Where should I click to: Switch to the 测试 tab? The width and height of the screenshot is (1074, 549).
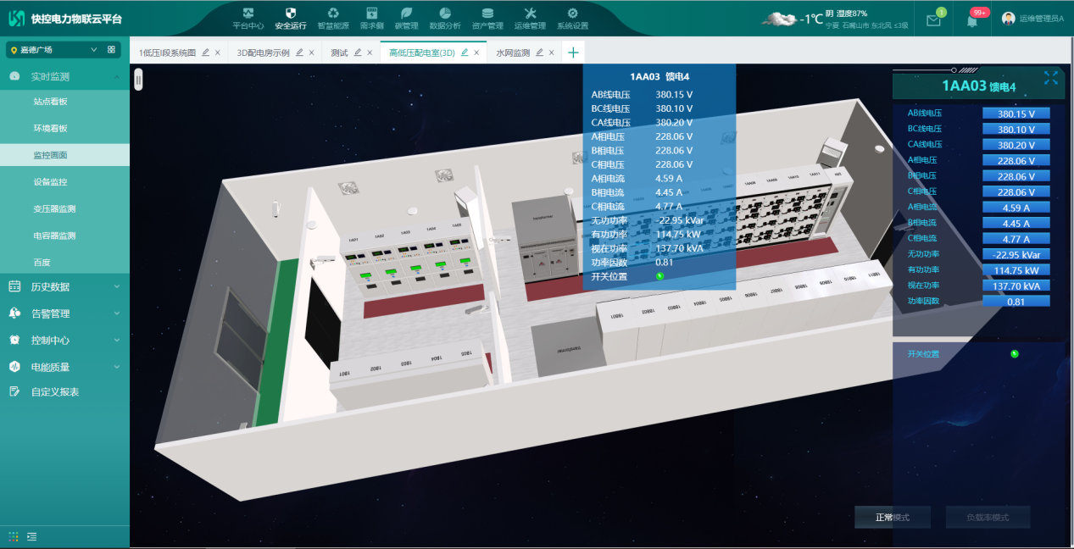[339, 53]
